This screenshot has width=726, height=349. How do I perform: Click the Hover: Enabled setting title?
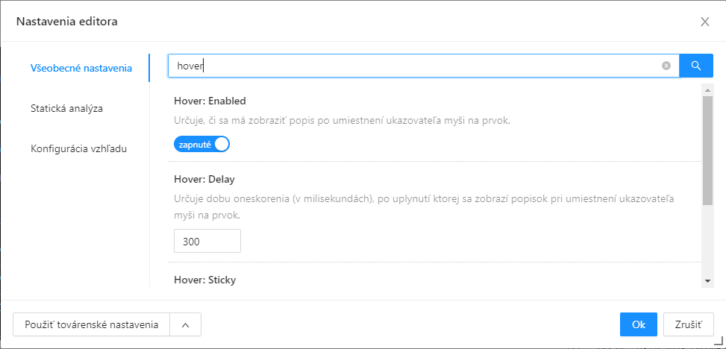pyautogui.click(x=210, y=101)
